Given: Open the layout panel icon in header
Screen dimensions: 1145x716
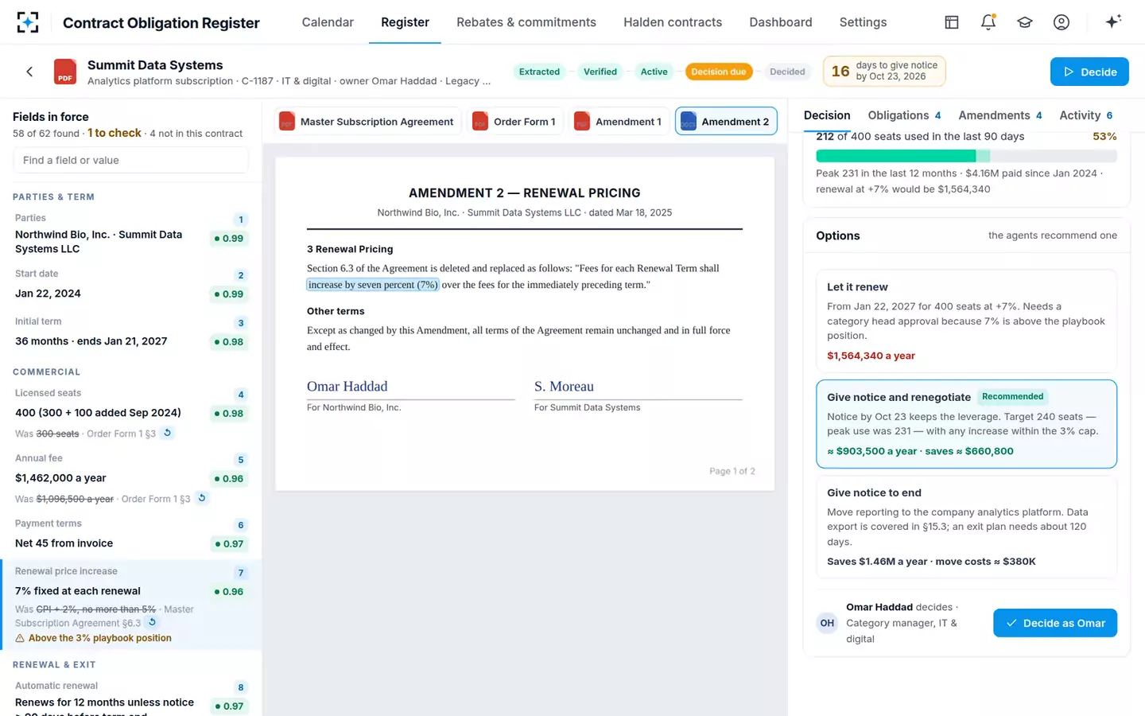Looking at the screenshot, I should [x=952, y=22].
